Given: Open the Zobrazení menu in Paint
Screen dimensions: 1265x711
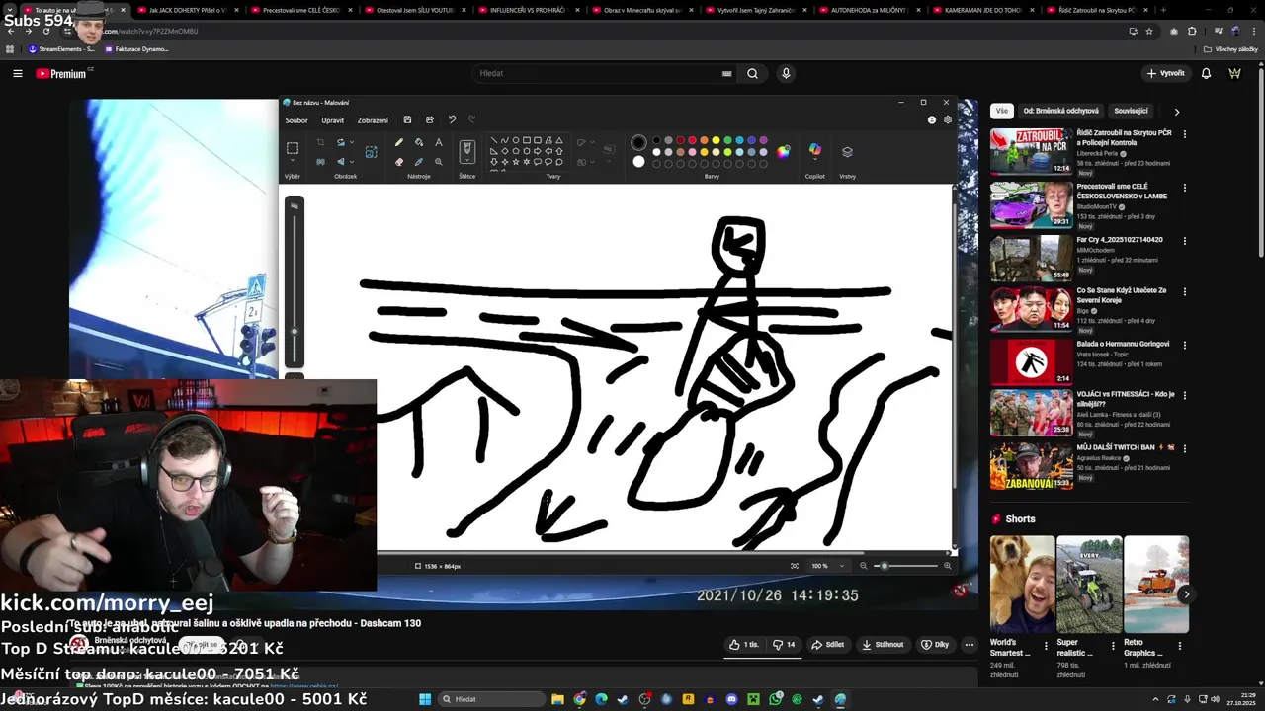Looking at the screenshot, I should pos(373,120).
